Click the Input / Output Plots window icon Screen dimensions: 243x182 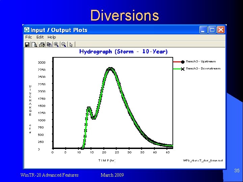[27, 30]
